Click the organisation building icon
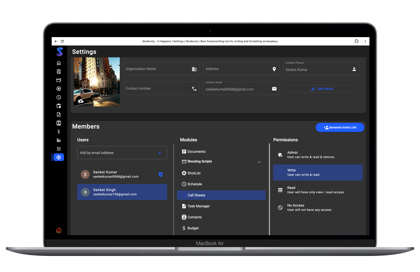420x272 pixels. point(194,69)
